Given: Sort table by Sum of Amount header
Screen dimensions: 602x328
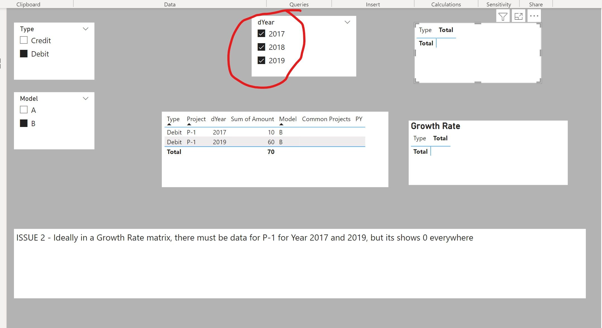Looking at the screenshot, I should pyautogui.click(x=252, y=119).
